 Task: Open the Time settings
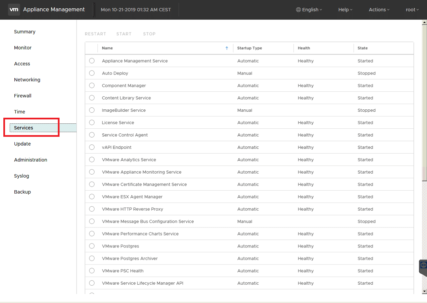(20, 112)
